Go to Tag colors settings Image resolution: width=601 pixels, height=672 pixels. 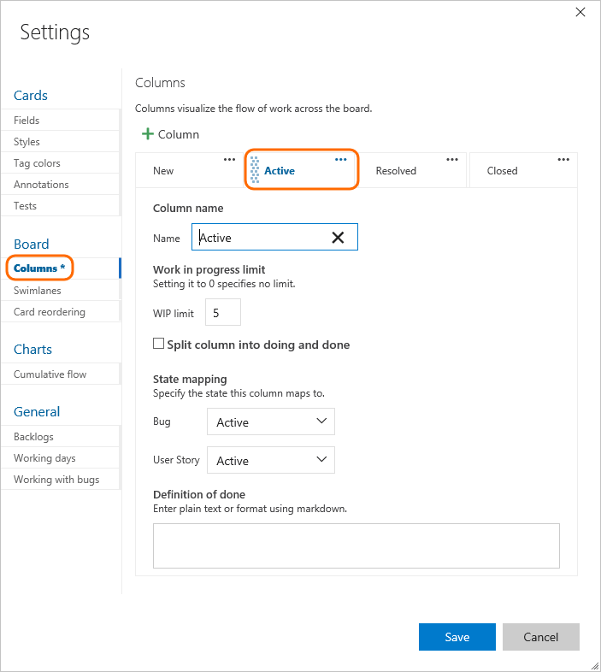37,163
